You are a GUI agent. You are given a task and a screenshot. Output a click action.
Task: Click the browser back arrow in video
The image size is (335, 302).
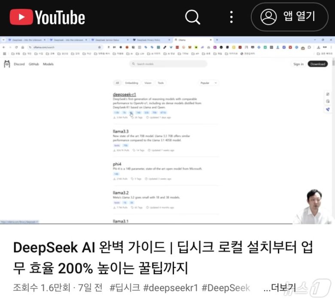tap(4, 47)
